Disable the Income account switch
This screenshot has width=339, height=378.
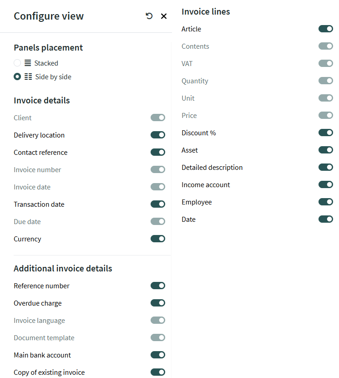[x=326, y=184]
